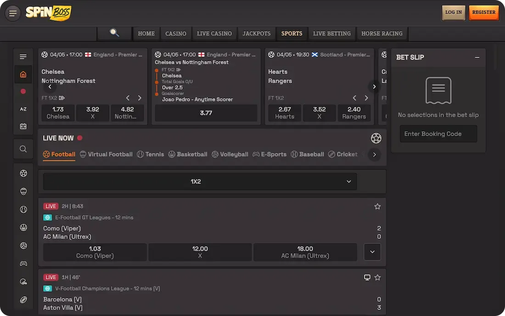
Task: Select the Baseball live tab
Action: (x=307, y=154)
